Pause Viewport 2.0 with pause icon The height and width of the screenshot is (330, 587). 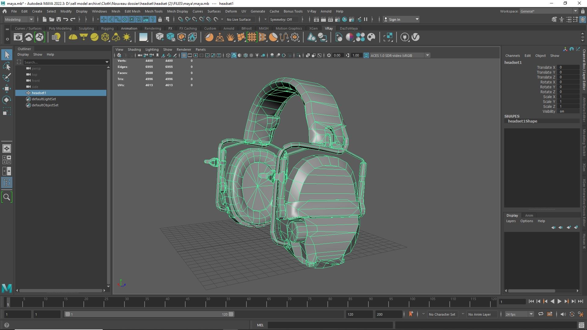(x=366, y=19)
